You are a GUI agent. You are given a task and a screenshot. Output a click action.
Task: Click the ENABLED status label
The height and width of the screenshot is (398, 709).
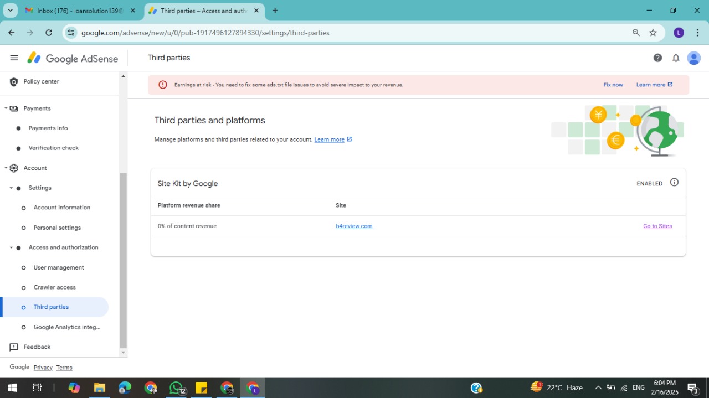650,183
